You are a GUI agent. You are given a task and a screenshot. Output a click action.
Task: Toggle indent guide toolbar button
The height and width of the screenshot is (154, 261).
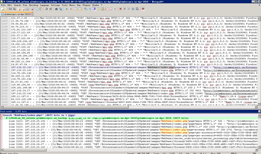(x=94, y=9)
